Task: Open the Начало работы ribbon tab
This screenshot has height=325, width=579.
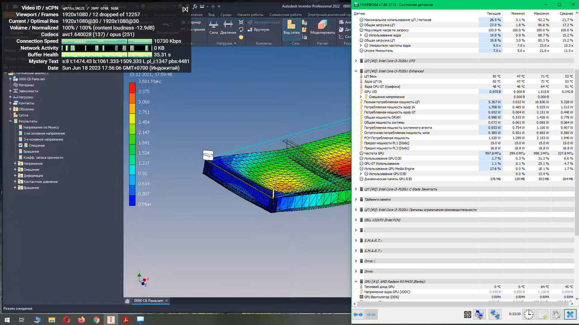Action: [x=250, y=14]
